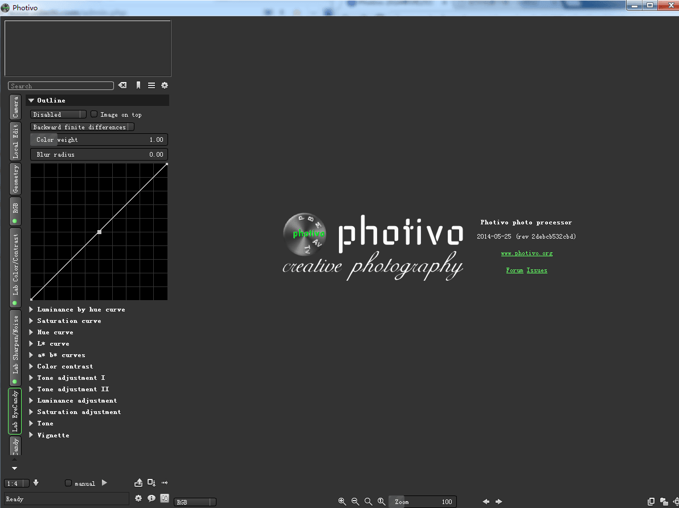The height and width of the screenshot is (508, 679).
Task: Visit the www.photivo.org link
Action: pos(527,253)
